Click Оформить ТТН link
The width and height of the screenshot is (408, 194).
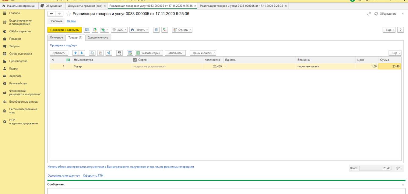coord(93,176)
